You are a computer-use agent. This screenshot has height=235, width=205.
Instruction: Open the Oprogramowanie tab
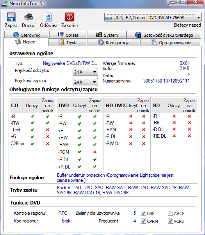(x=171, y=42)
